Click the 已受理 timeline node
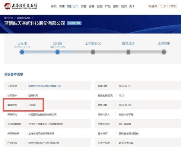The width and height of the screenshot is (181, 152). (22, 52)
